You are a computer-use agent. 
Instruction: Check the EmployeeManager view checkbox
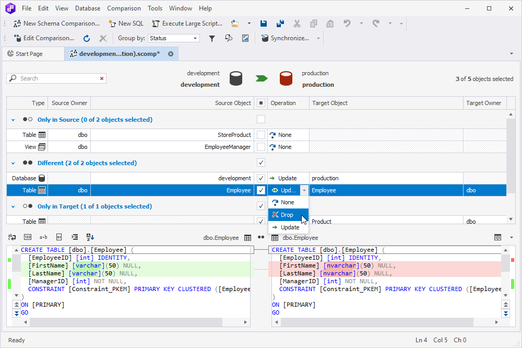(x=261, y=147)
